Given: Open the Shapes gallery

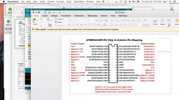Looking at the screenshot, I should [x=162, y=21].
